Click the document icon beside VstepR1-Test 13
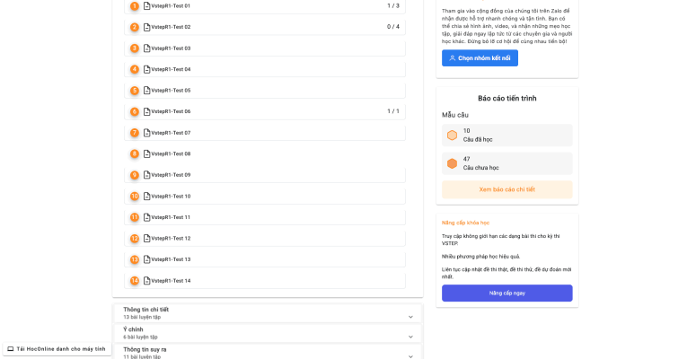 click(147, 259)
